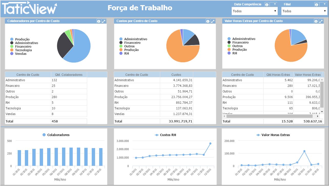Open the Filial Todos dropdown
Viewport: 329px width, 186px height.
(x=304, y=11)
